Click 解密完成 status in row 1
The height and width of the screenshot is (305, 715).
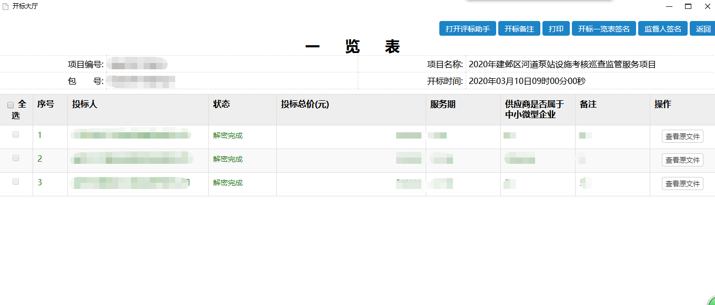tap(228, 135)
